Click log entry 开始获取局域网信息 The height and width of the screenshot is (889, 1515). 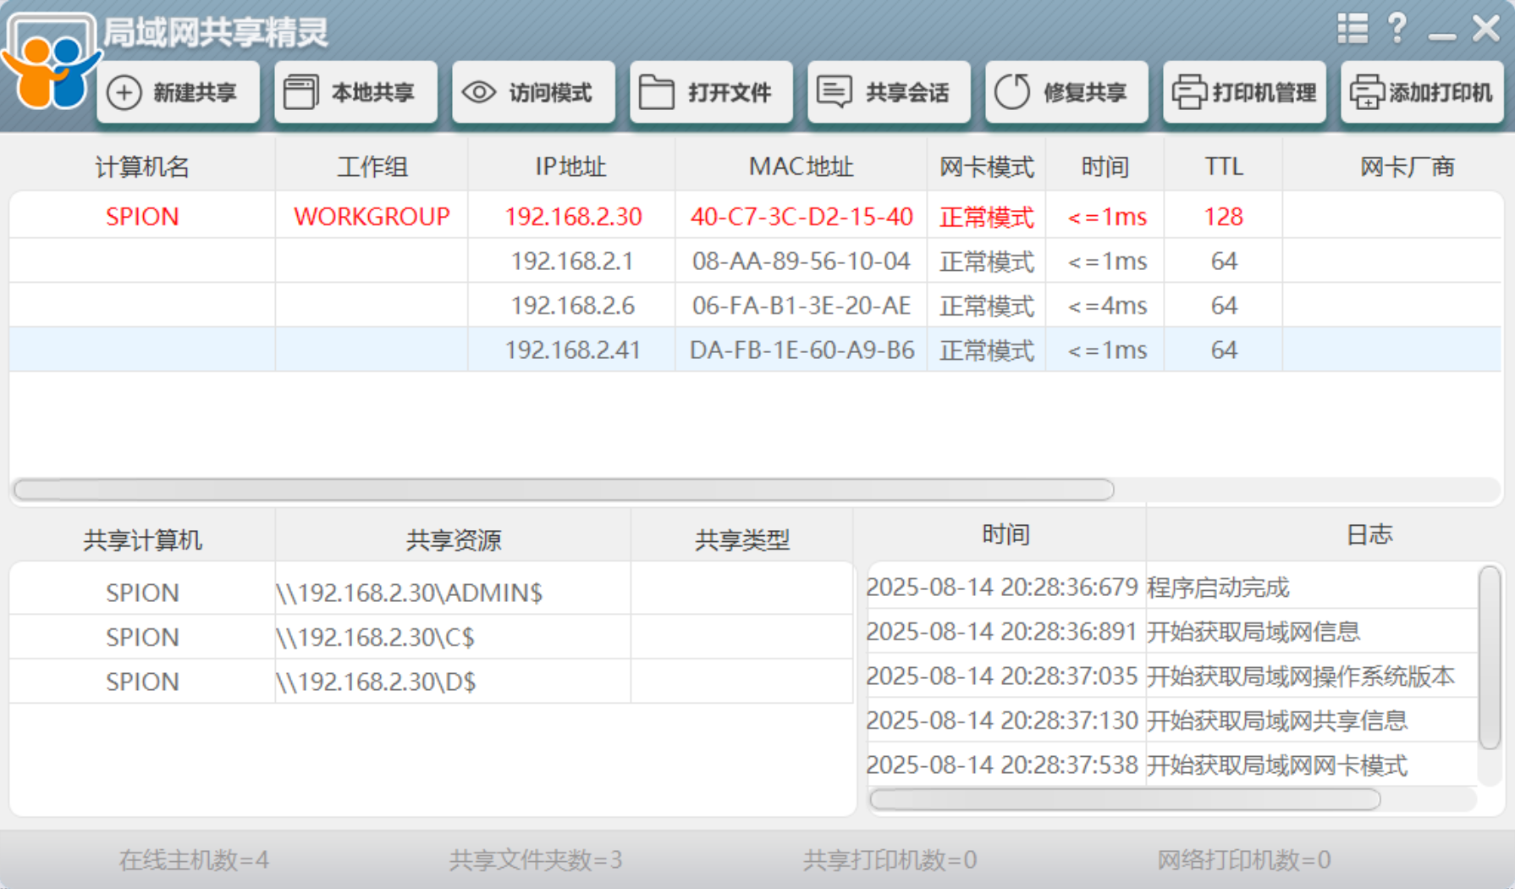pos(1253,632)
